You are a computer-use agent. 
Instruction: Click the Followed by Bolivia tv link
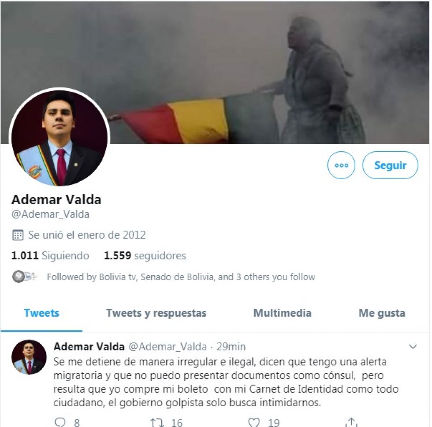(x=181, y=277)
